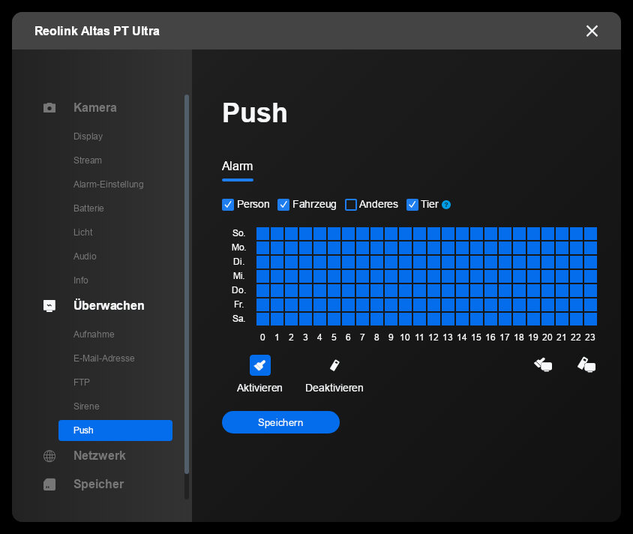Viewport: 633px width, 534px height.
Task: Open the Licht settings page
Action: pyautogui.click(x=83, y=232)
